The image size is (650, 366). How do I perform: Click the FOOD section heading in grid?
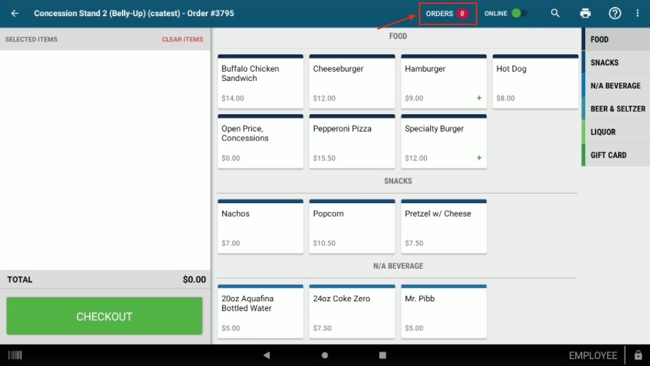(398, 36)
